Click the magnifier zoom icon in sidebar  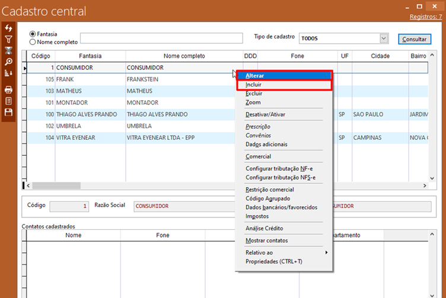[x=8, y=62]
